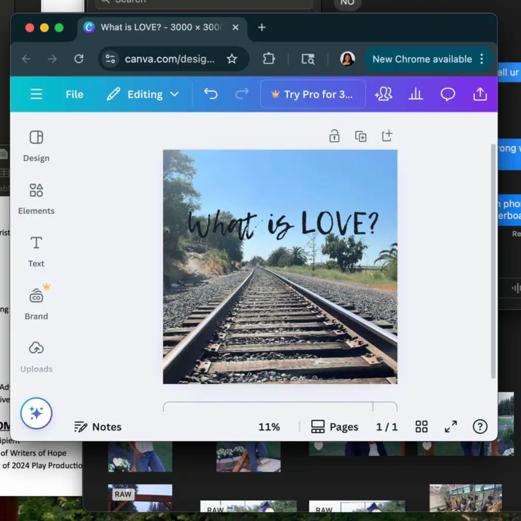
Task: Open the analytics bar chart icon
Action: coord(416,94)
